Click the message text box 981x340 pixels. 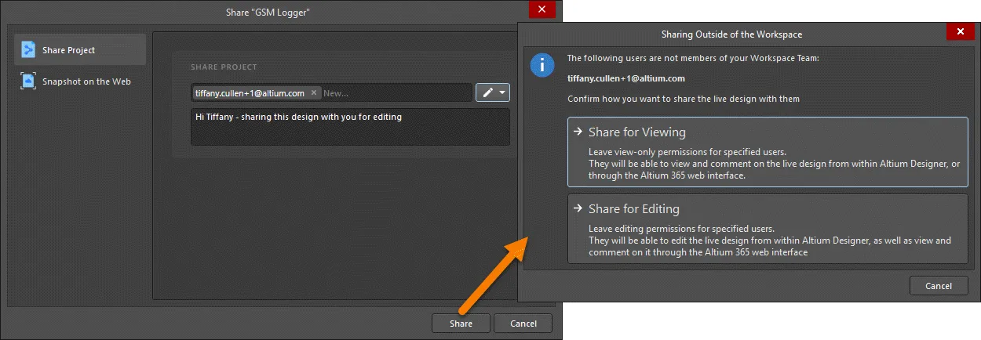click(x=350, y=126)
